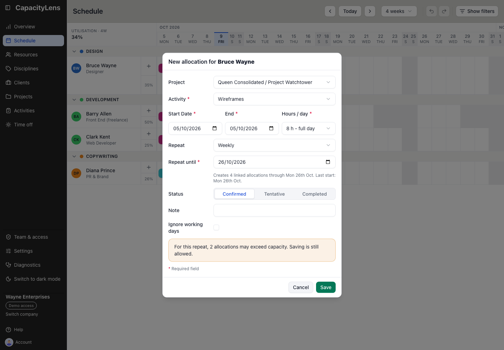Set status to Completed
The width and height of the screenshot is (504, 350).
tap(314, 194)
